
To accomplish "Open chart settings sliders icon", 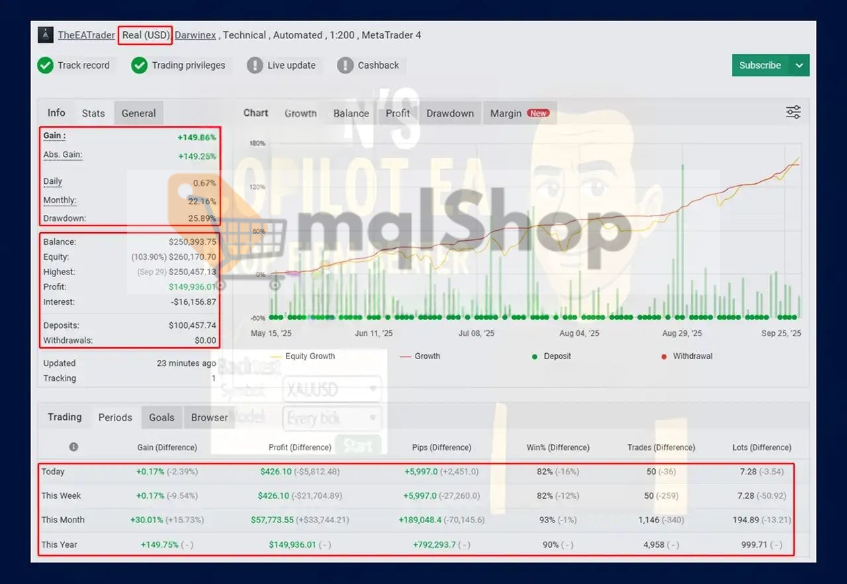I will [793, 112].
